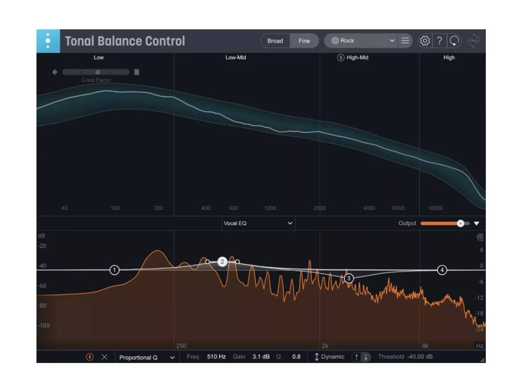Open the settings gear icon

[x=425, y=41]
